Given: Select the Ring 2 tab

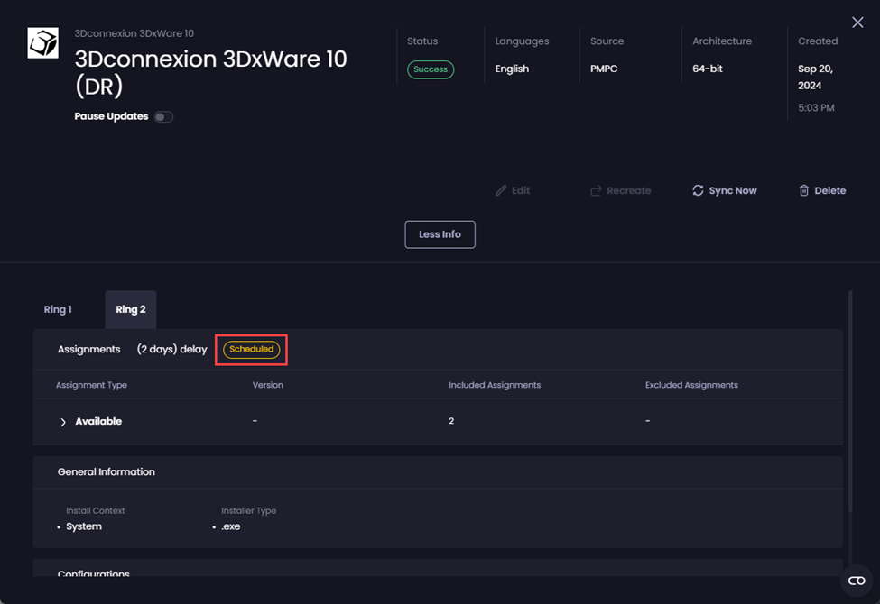Looking at the screenshot, I should [131, 310].
